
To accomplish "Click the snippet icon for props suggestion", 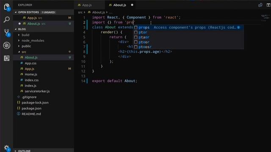I will point(136,27).
